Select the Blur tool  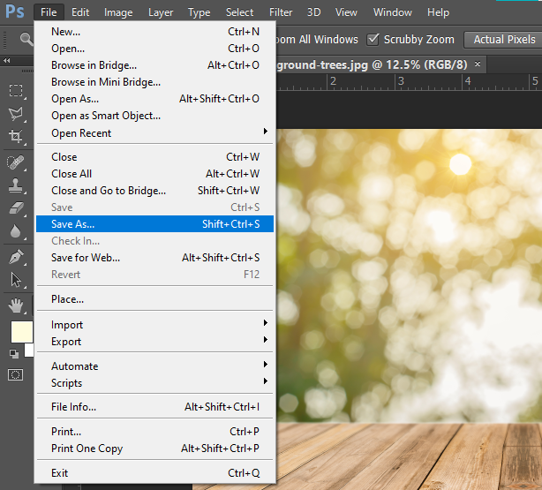(16, 231)
